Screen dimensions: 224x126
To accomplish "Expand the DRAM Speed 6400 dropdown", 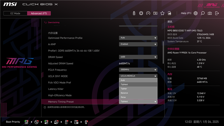I will point(138,57).
